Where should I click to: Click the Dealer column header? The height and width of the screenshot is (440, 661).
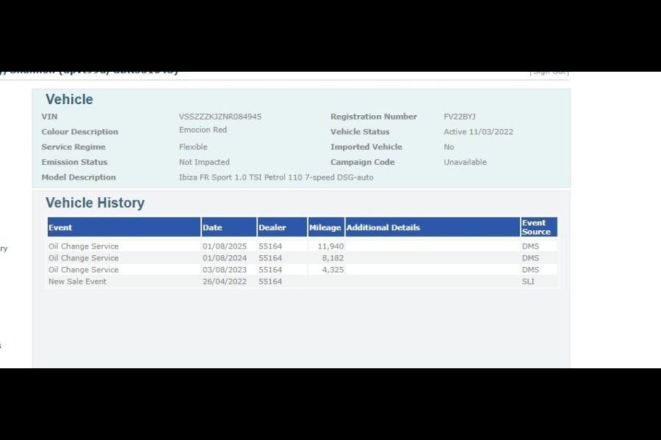coord(272,227)
